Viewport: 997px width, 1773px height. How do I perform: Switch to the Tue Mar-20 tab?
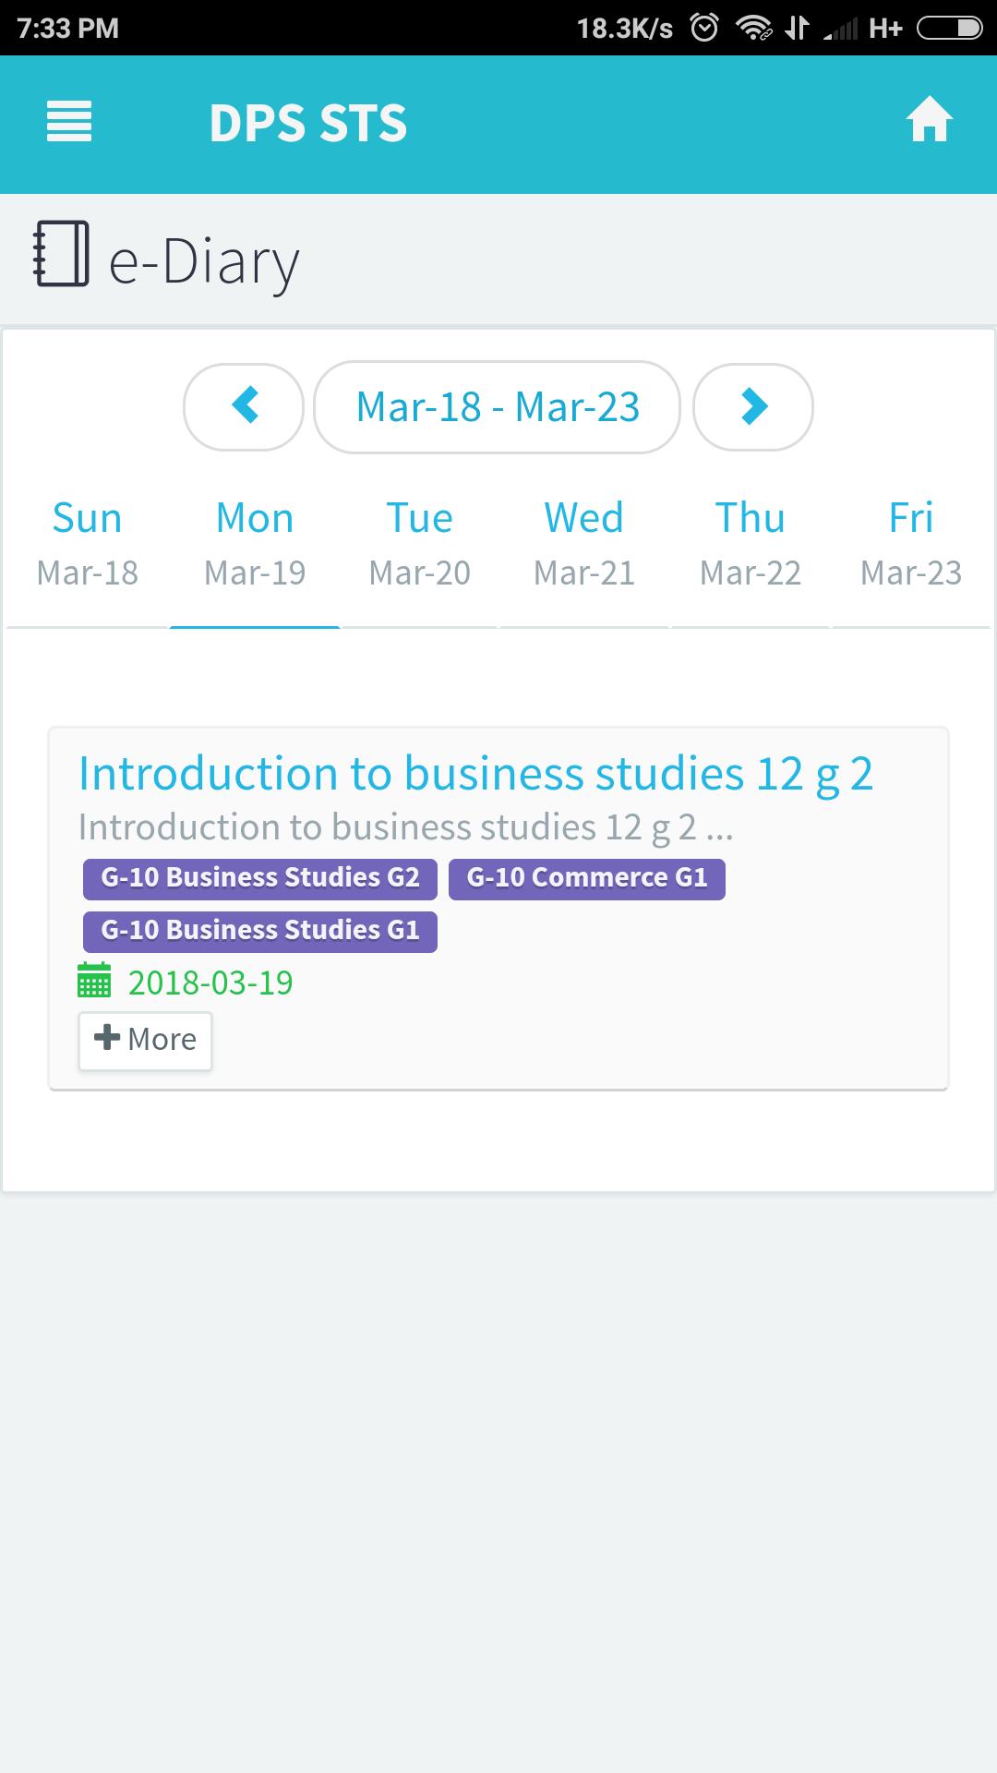[419, 545]
